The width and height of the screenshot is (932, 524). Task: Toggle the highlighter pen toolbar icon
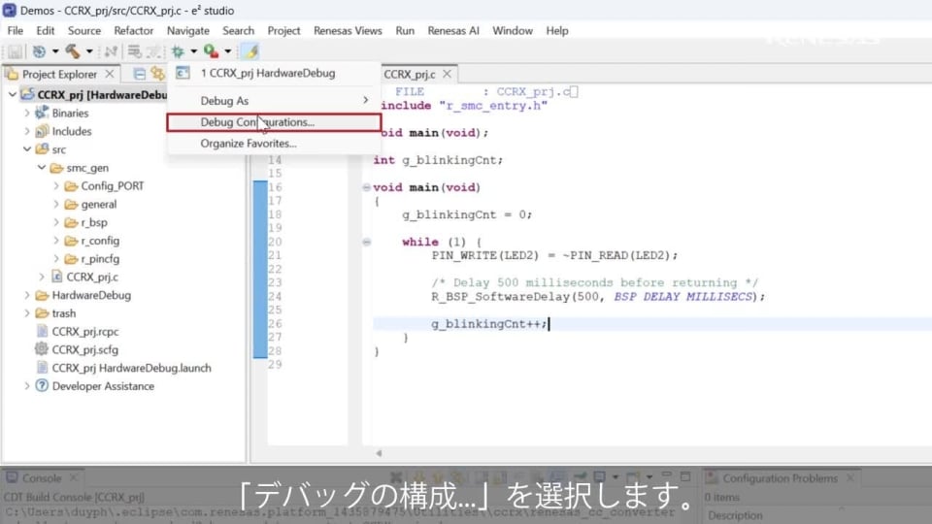250,51
